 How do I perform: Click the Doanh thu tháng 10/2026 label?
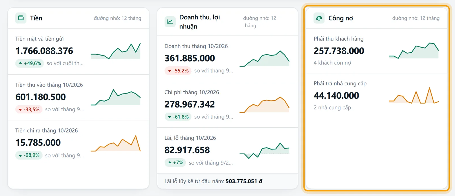tap(196, 46)
